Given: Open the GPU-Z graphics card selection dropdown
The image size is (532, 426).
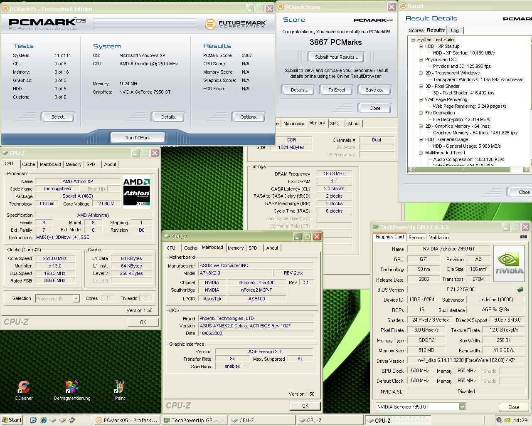Looking at the screenshot, I should tap(462, 407).
